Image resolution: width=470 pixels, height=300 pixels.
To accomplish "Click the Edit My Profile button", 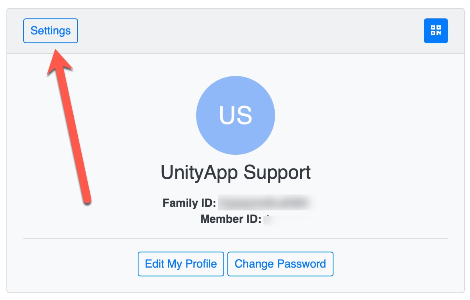I will 181,264.
